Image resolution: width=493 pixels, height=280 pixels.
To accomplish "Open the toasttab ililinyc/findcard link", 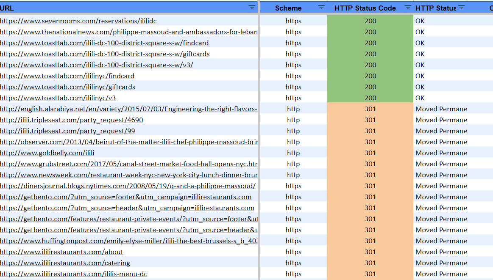I will click(67, 76).
